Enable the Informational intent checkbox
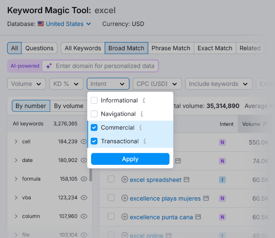The height and width of the screenshot is (238, 275). point(94,100)
